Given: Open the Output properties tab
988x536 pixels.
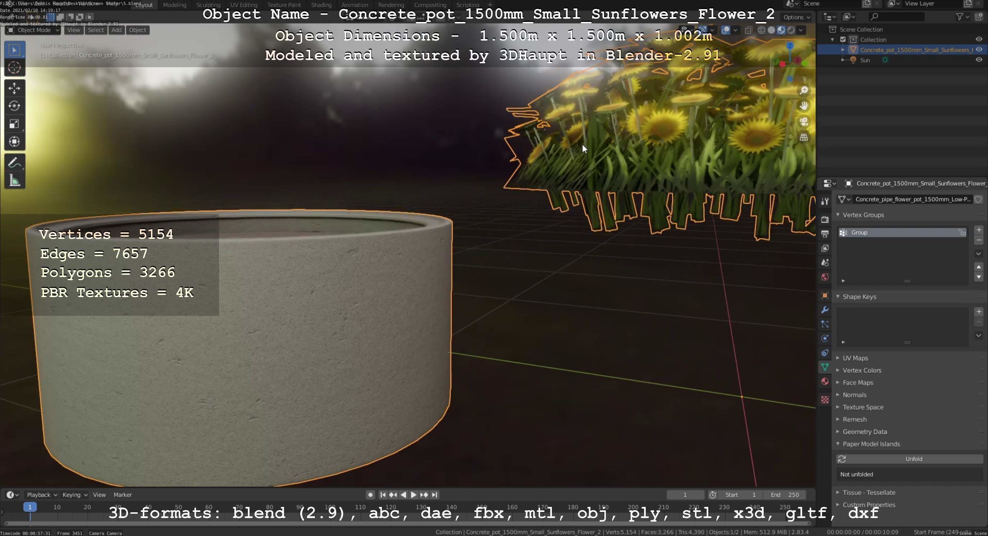Looking at the screenshot, I should (825, 234).
